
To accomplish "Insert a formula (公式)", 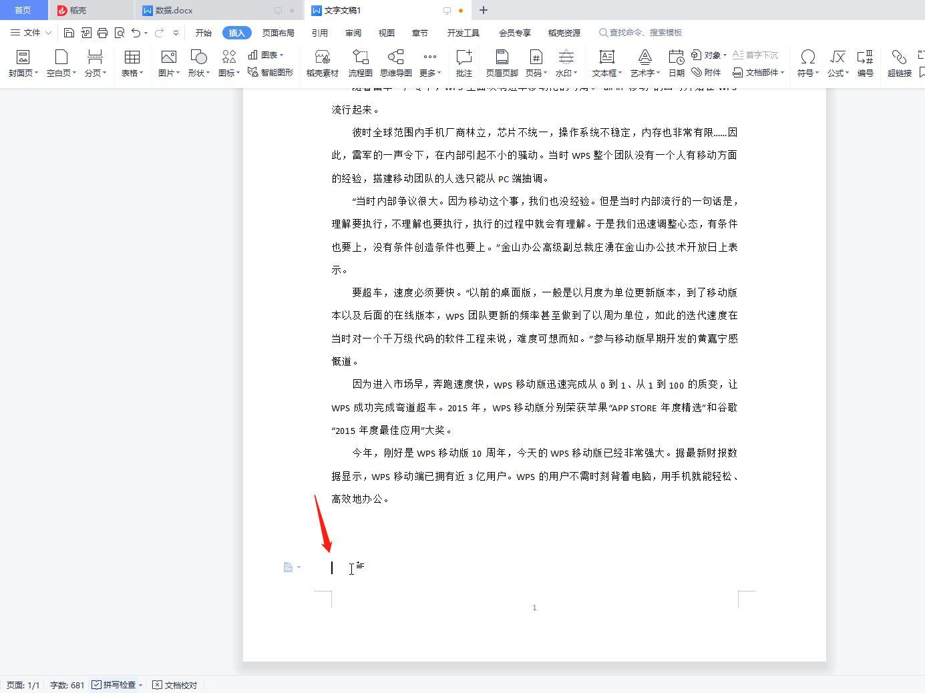I will (838, 63).
